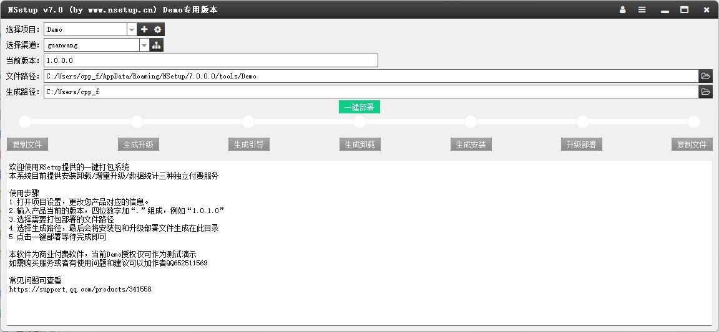Click the 文件路径 input field
719x332 pixels.
click(x=371, y=76)
